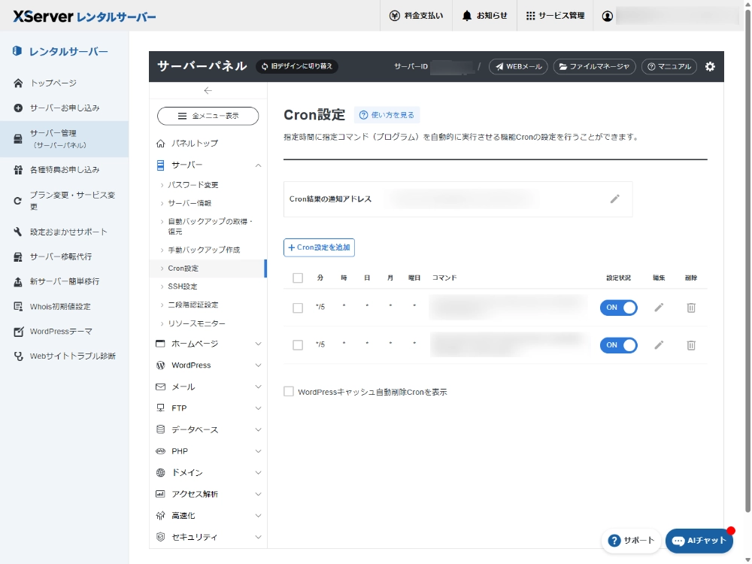
Task: Click the trash icon for first Cron job
Action: pos(690,308)
